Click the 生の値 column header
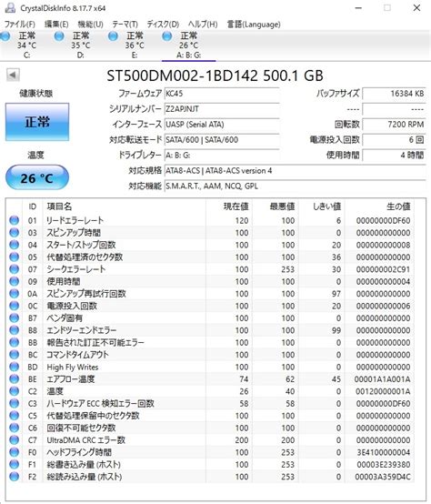Image resolution: width=431 pixels, height=504 pixels. point(379,207)
